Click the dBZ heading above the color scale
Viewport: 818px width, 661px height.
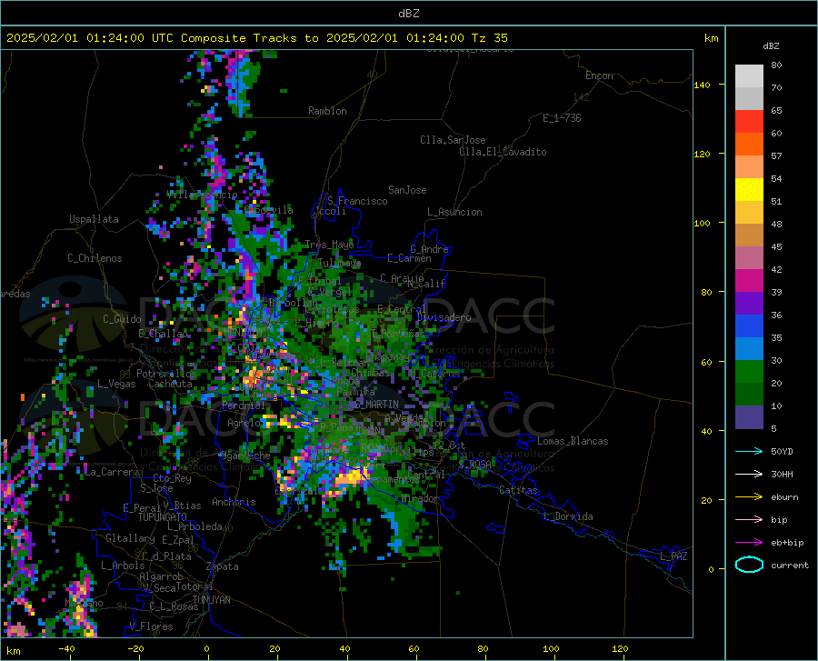771,45
